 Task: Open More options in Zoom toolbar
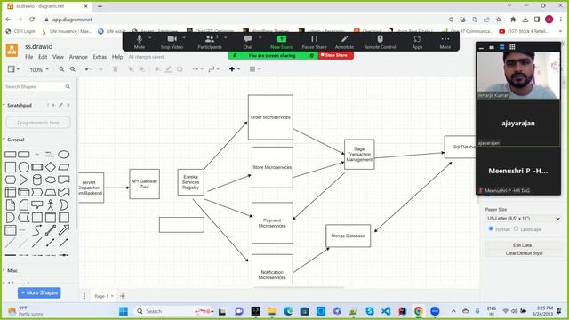(445, 42)
